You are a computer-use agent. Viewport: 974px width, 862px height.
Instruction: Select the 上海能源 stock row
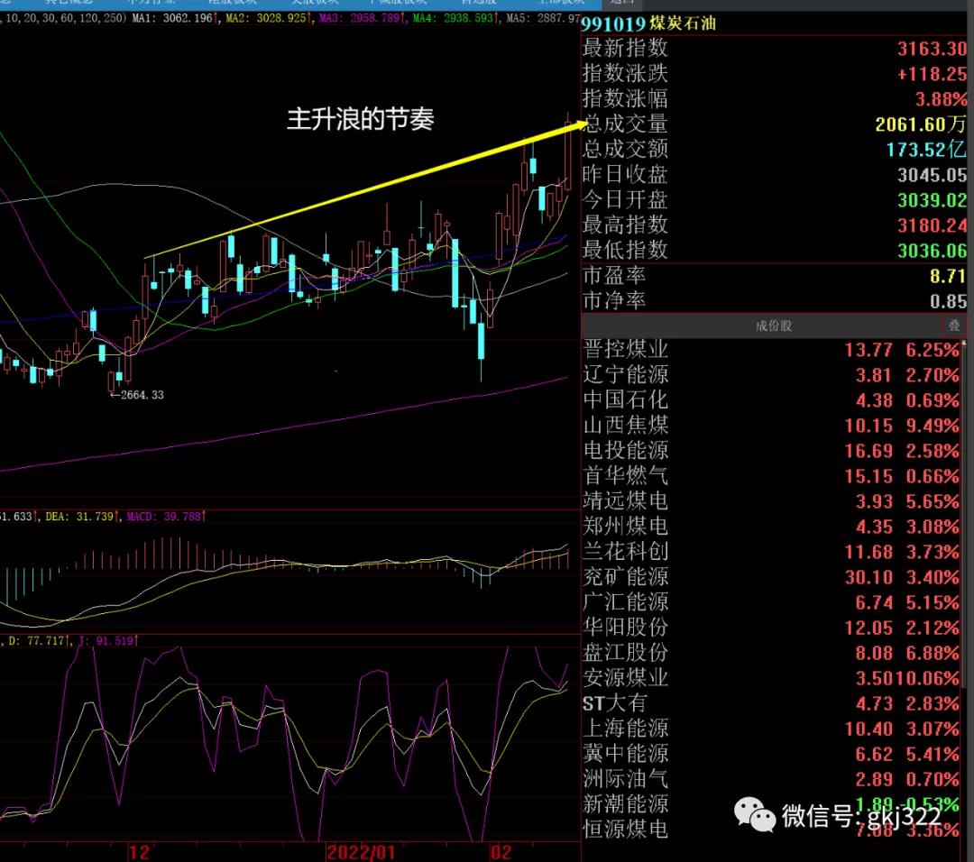click(771, 729)
